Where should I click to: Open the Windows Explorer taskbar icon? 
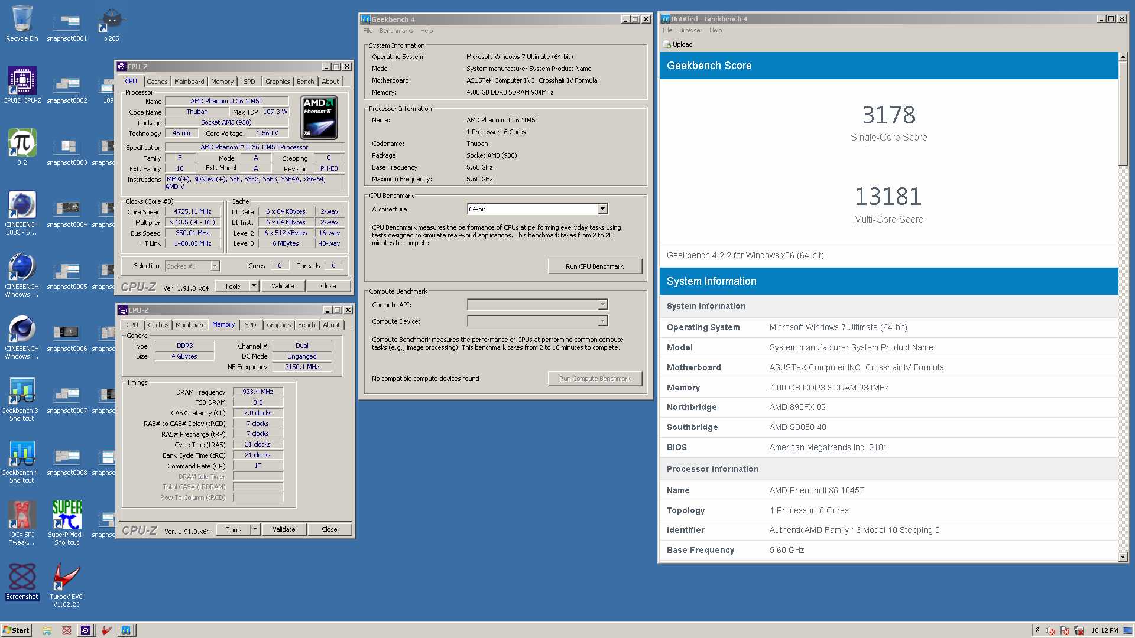[47, 630]
